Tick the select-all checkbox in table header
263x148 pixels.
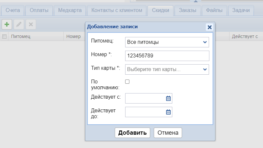point(5,36)
